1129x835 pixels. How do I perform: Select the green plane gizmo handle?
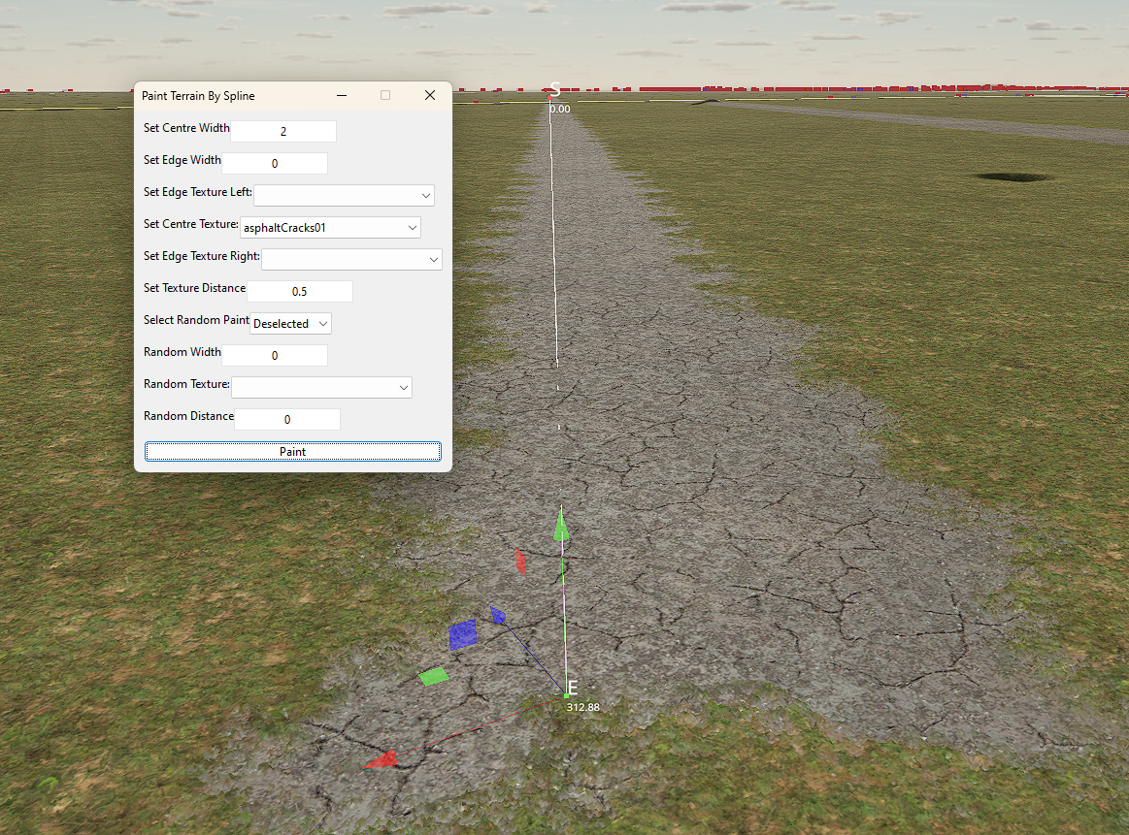coord(434,676)
